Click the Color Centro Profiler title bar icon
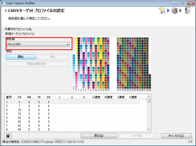This screenshot has width=196, height=146. (x=3, y=3)
